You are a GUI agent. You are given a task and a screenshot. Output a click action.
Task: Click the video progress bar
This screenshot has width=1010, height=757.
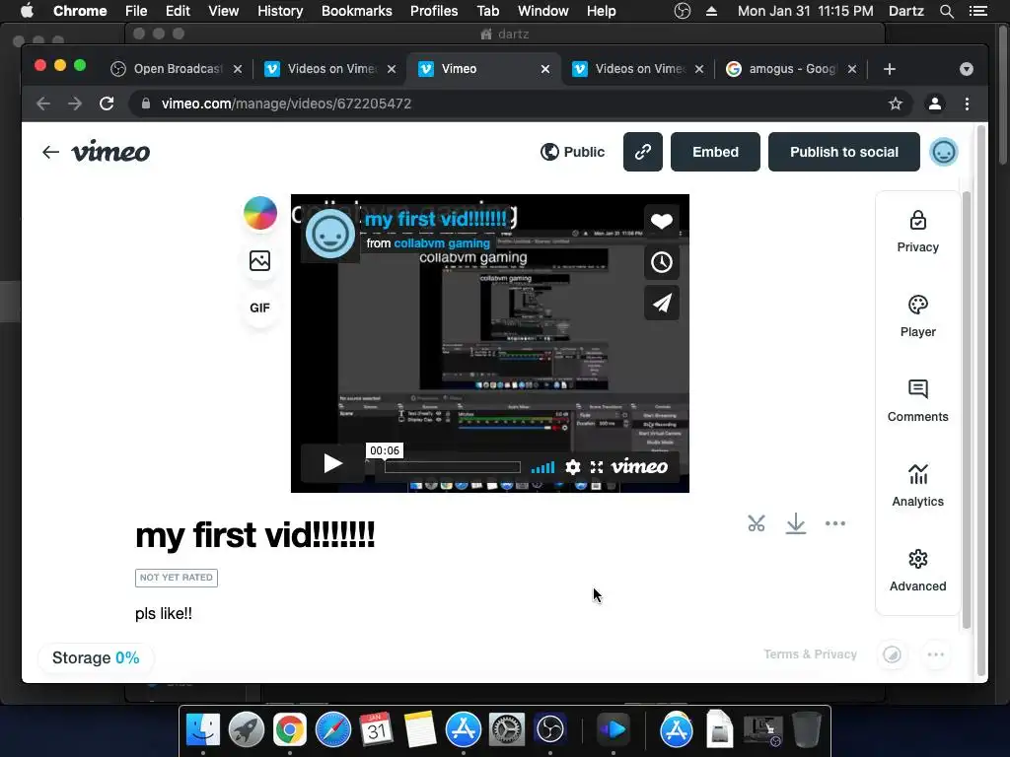452,466
